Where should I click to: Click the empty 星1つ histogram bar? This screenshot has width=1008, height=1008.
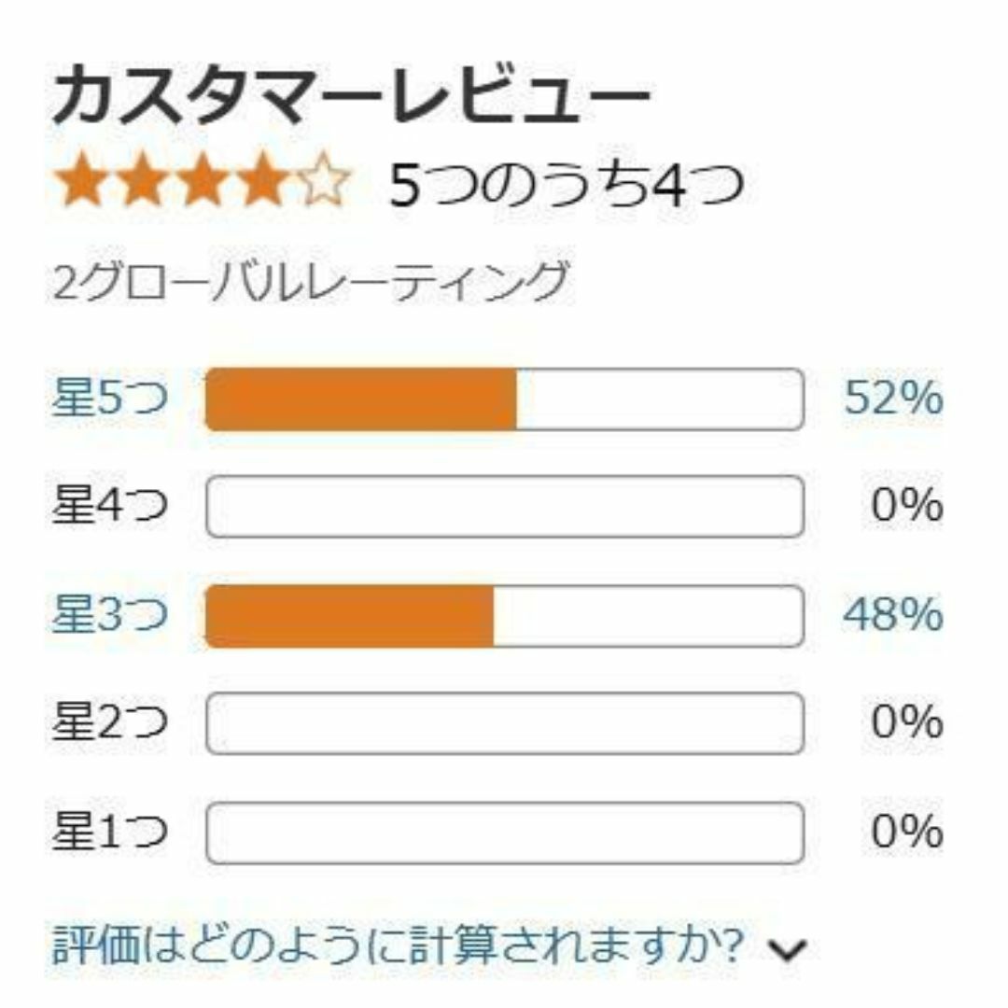pos(505,833)
